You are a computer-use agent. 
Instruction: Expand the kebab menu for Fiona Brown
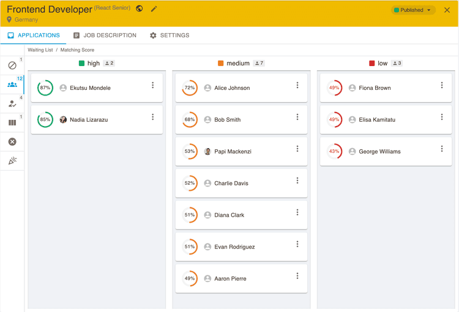[x=442, y=86]
